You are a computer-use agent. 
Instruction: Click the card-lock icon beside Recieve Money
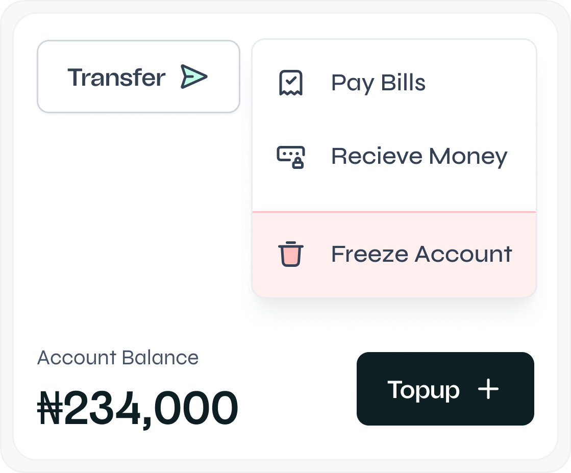pyautogui.click(x=290, y=157)
